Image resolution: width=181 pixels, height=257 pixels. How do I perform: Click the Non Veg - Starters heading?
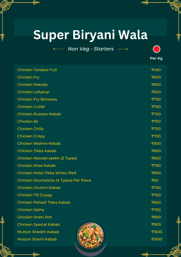tap(90, 49)
